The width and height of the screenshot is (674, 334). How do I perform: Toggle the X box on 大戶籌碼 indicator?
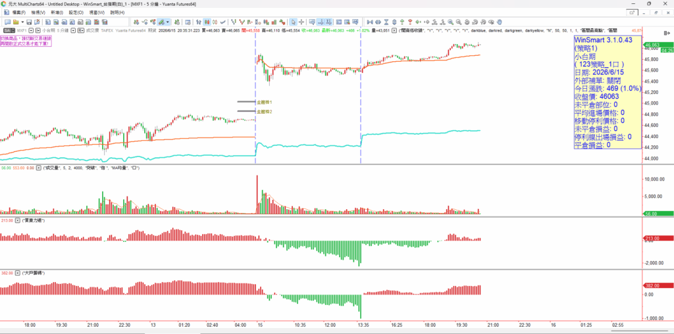pyautogui.click(x=18, y=273)
